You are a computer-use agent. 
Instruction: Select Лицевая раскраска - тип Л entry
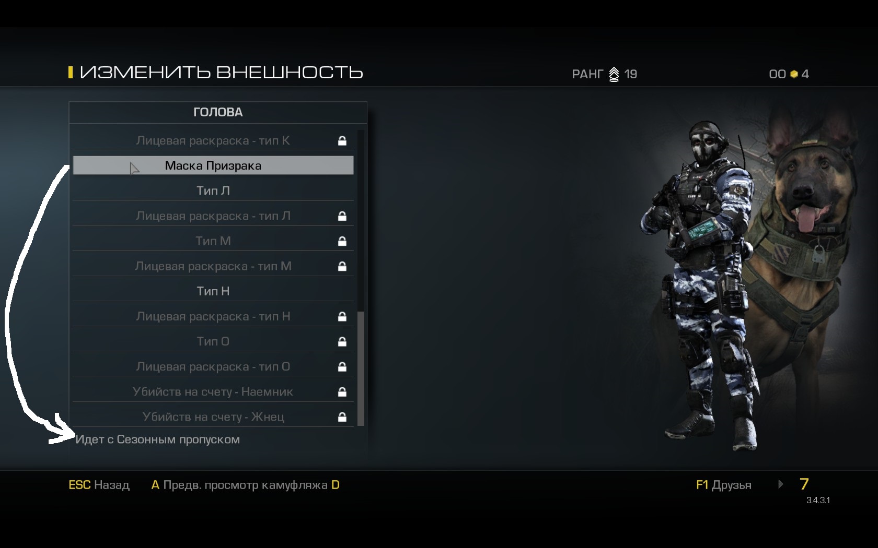[x=213, y=216]
